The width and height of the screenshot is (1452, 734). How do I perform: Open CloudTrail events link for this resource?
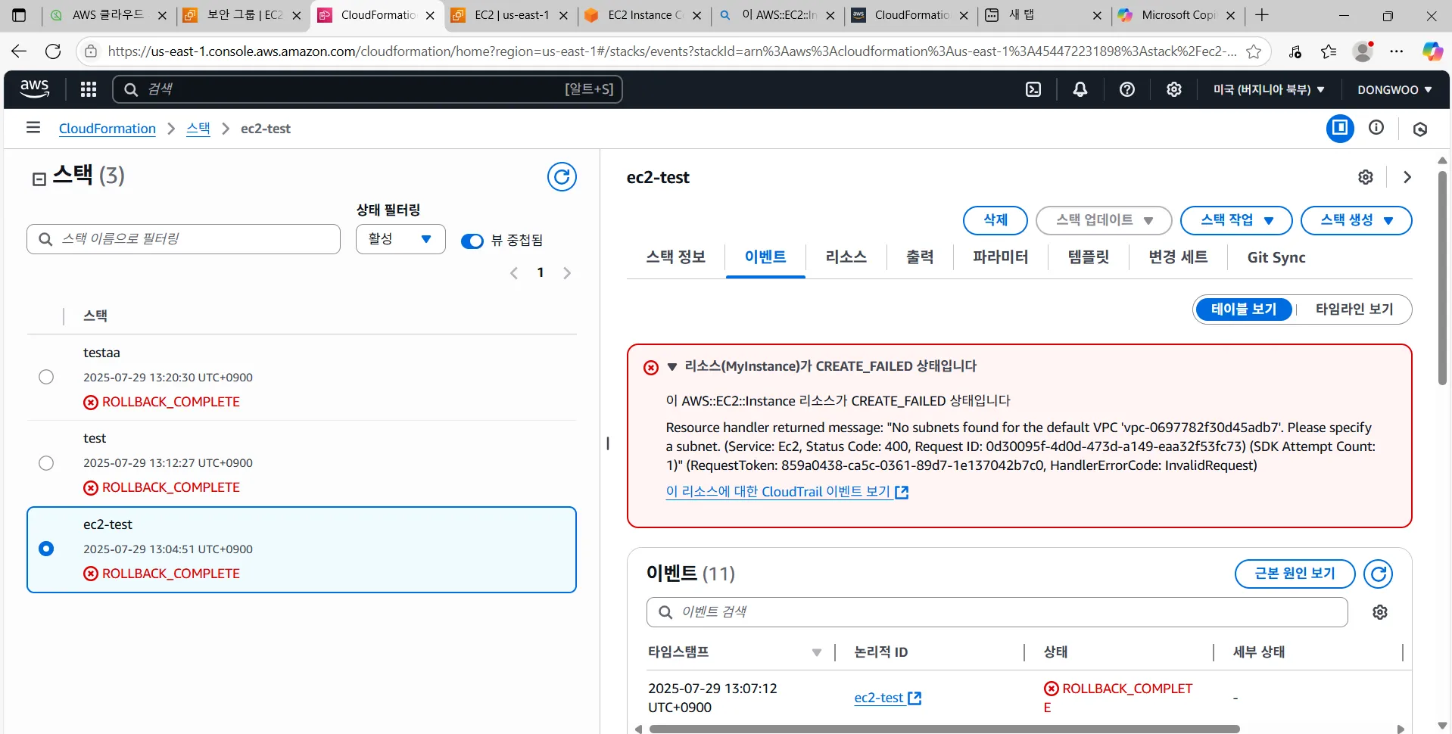pos(787,492)
